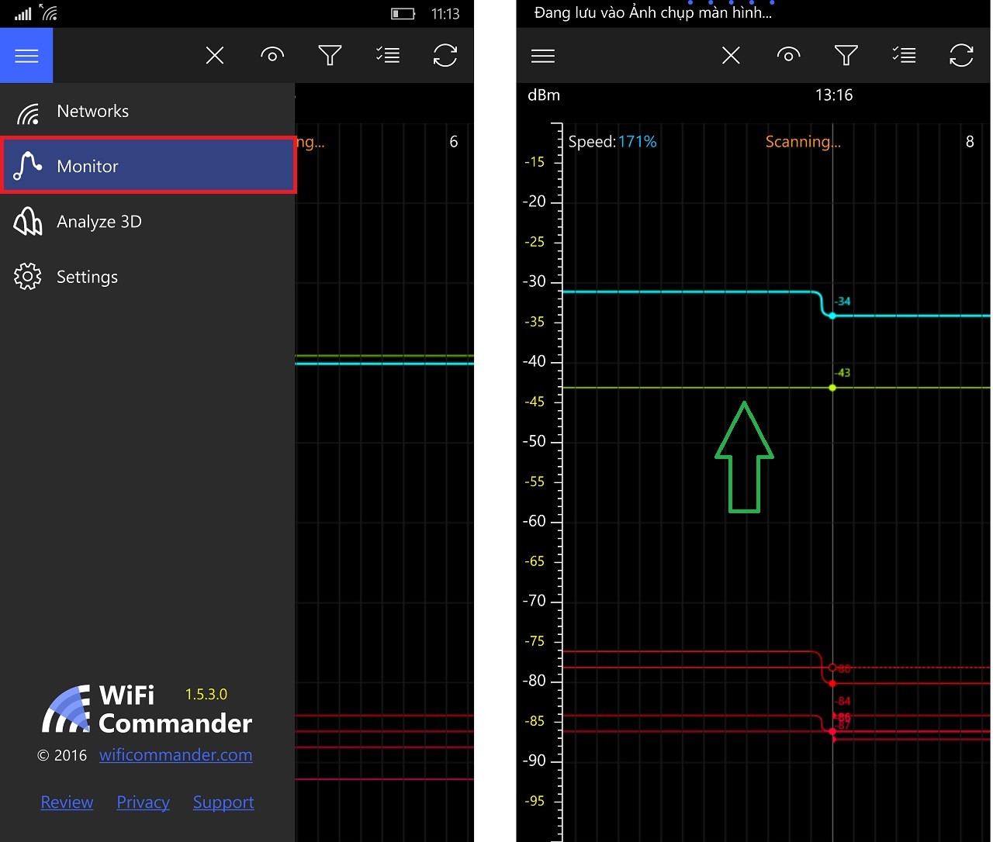Viewport: 993px width, 842px height.
Task: Toggle the eye icon in left toolbar
Action: 272,56
